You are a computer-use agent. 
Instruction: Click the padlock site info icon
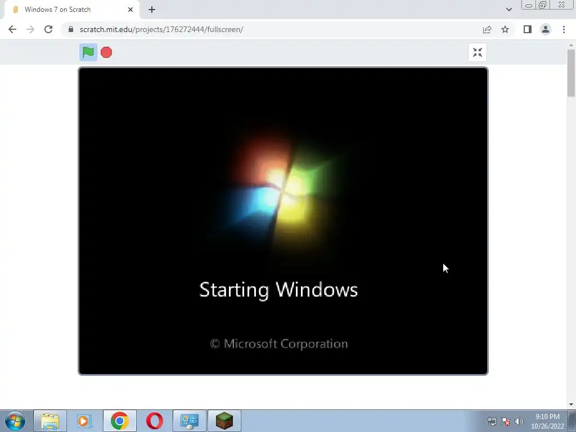[70, 29]
